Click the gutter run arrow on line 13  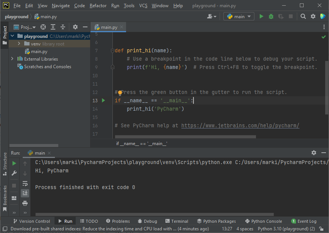point(104,100)
